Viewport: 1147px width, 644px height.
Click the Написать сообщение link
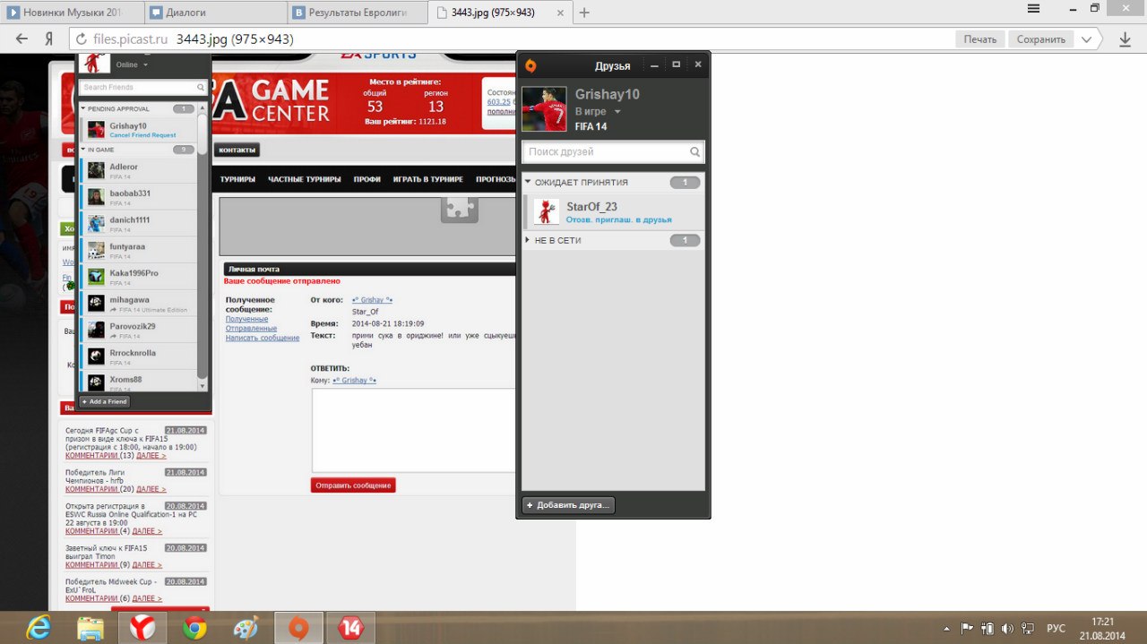[x=263, y=339]
